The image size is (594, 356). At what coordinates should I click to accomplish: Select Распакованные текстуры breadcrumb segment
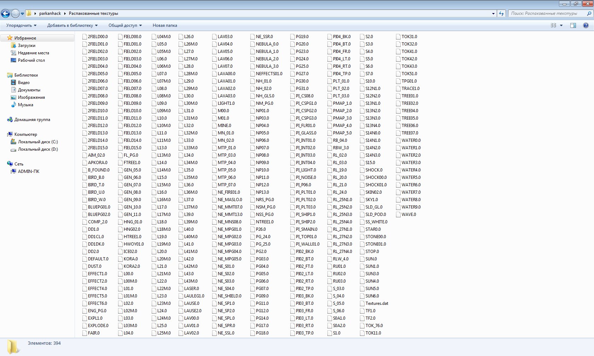[x=93, y=13]
